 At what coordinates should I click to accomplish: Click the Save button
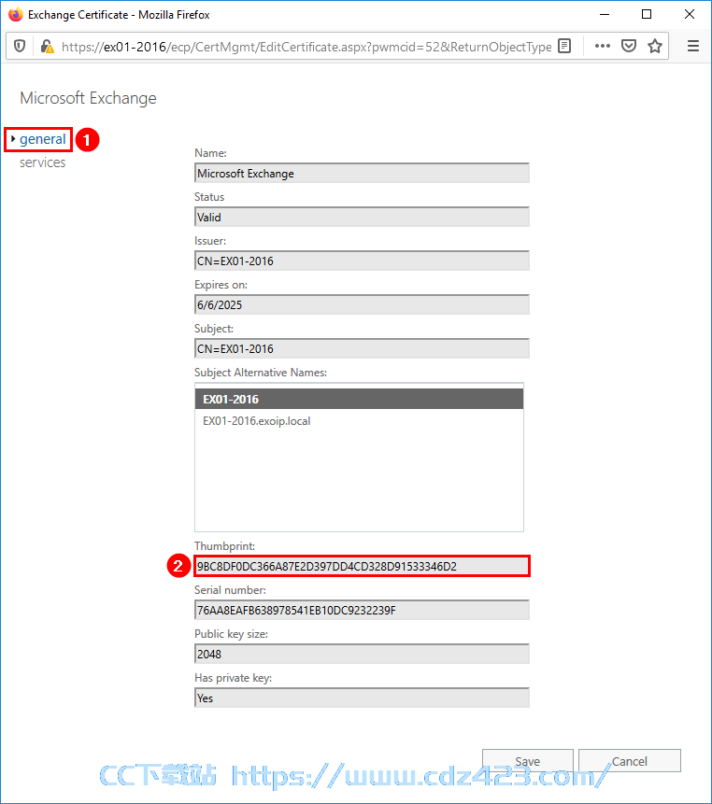(527, 760)
